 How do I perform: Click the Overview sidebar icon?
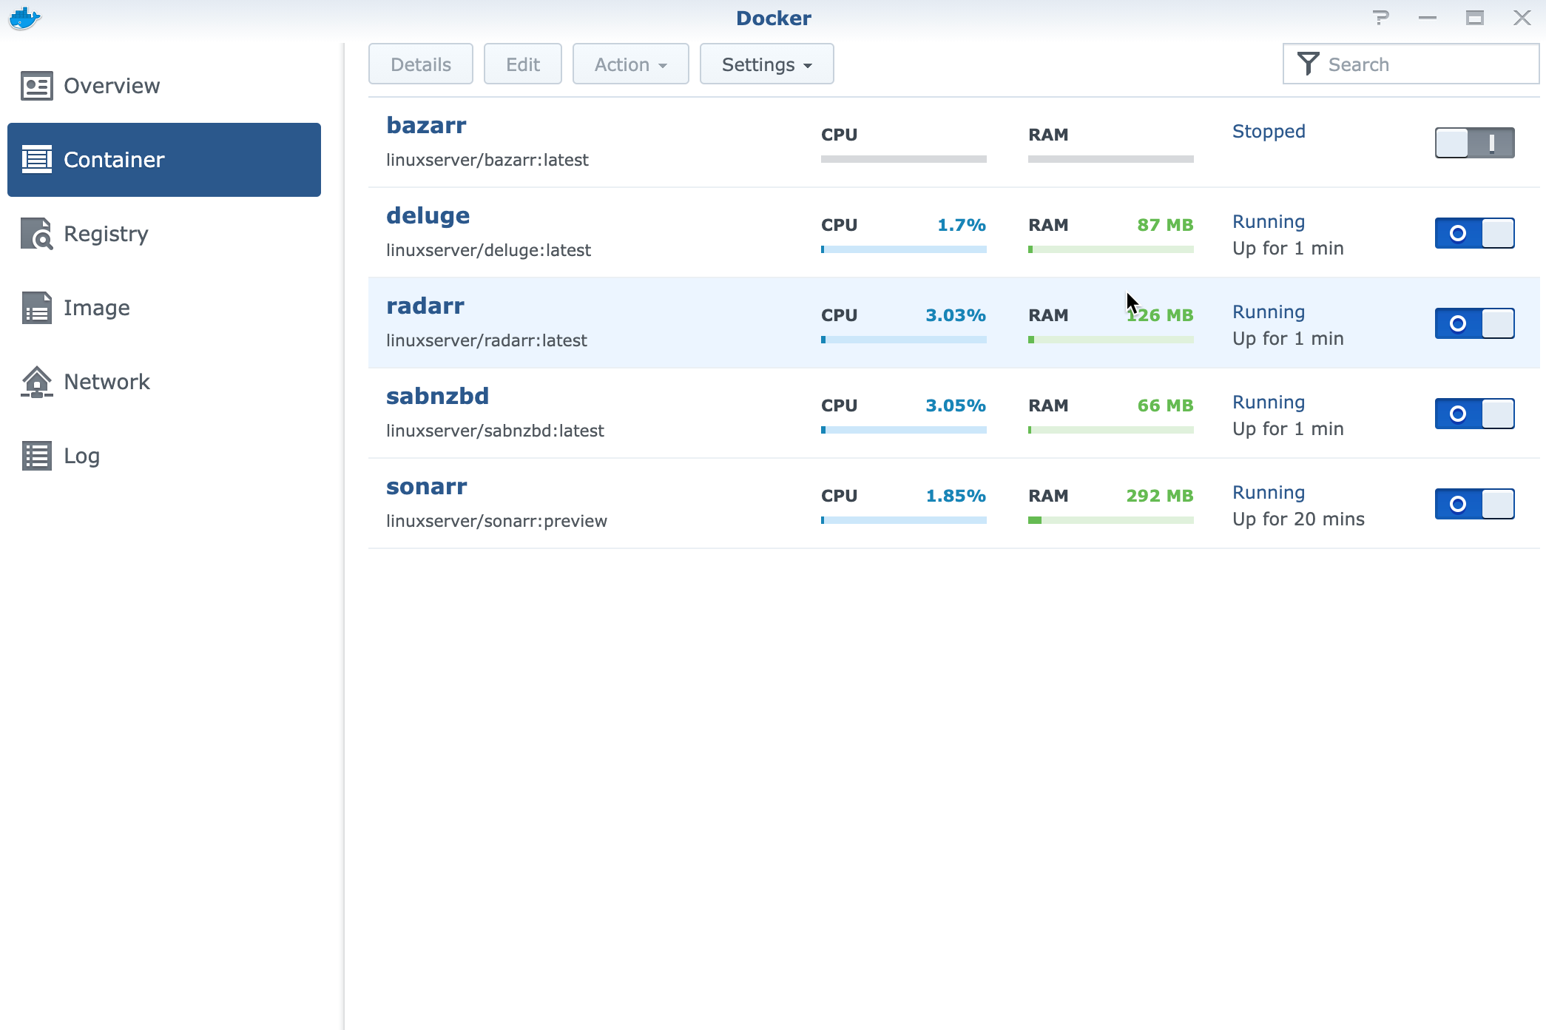pos(36,86)
